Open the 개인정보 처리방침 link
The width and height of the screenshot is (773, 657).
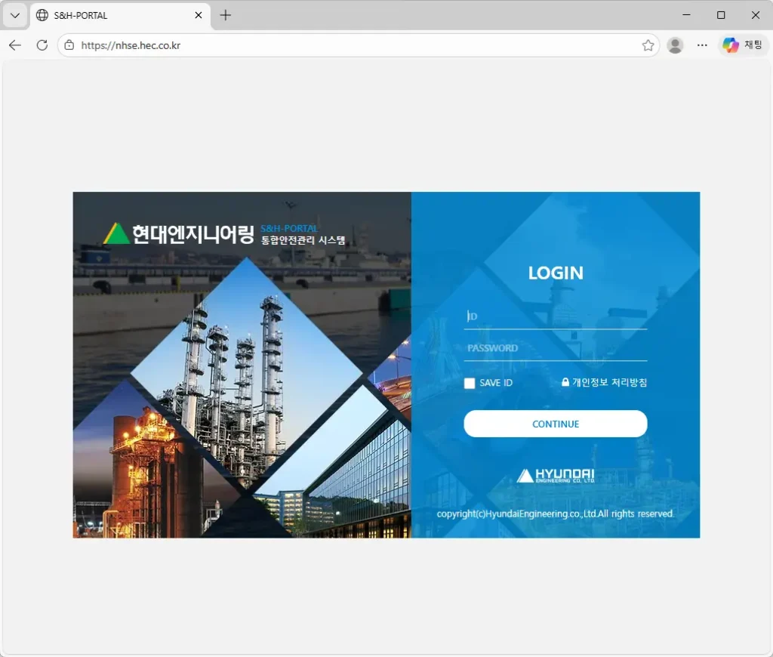tap(604, 383)
